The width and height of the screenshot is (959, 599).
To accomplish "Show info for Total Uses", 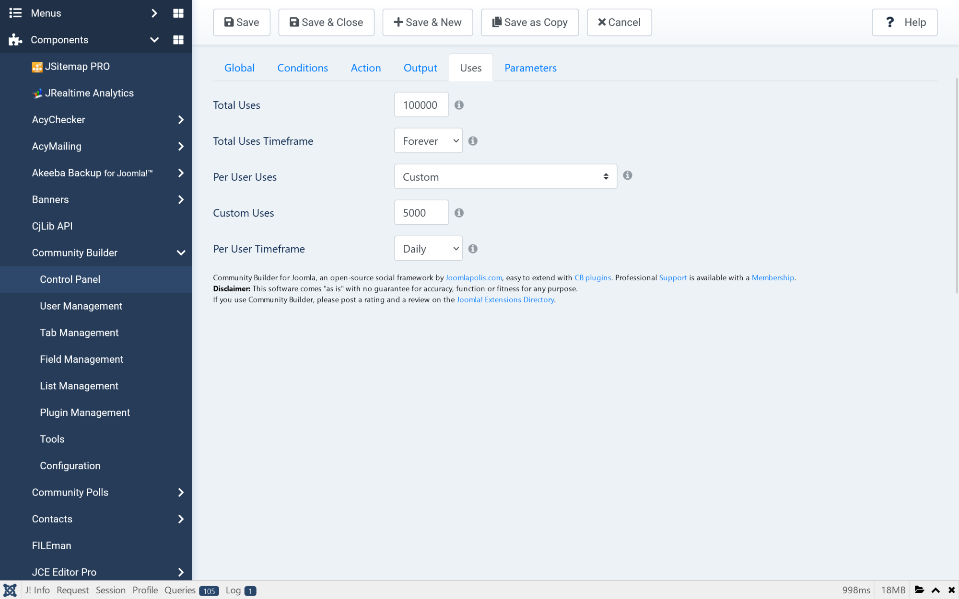I will pyautogui.click(x=459, y=105).
